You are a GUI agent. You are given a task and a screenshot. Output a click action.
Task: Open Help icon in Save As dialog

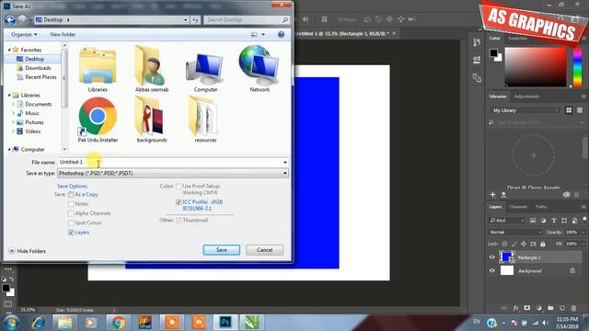[281, 35]
